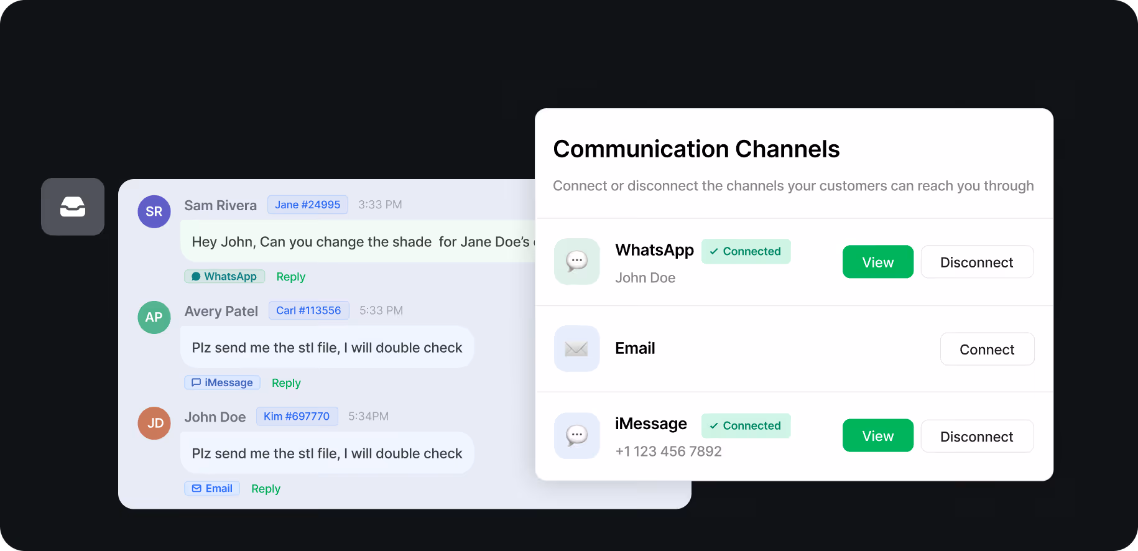Disconnect the iMessage channel
This screenshot has width=1138, height=551.
tap(977, 436)
